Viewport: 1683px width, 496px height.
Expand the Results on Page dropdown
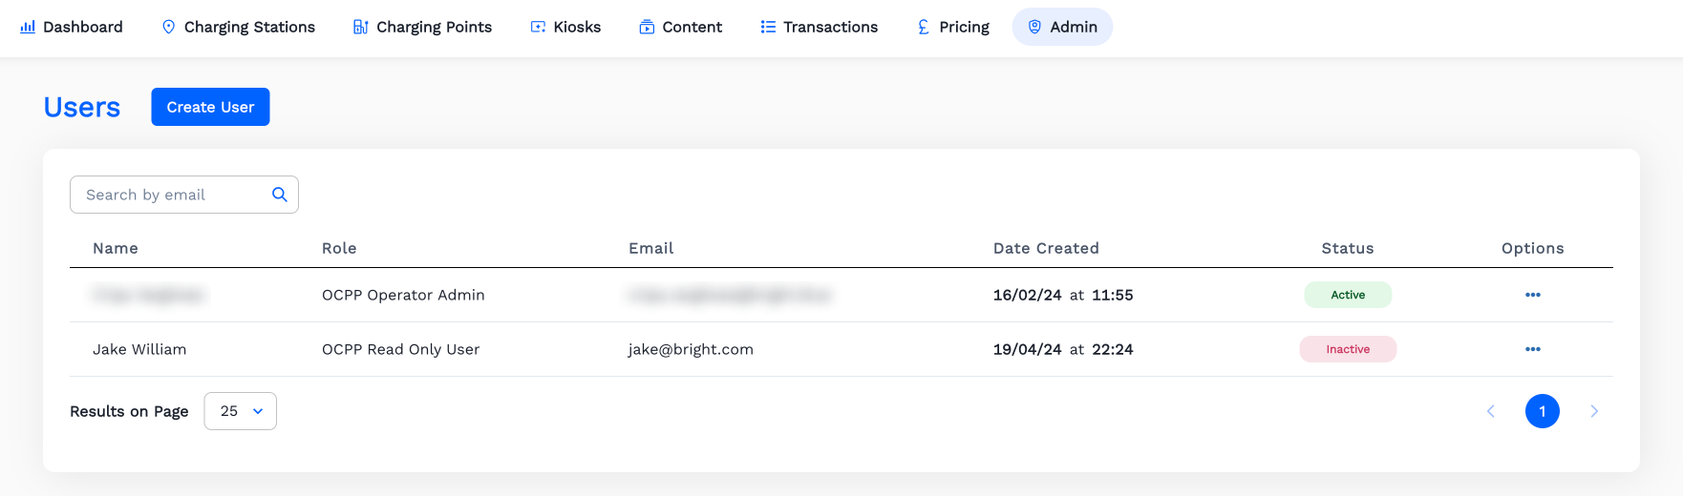tap(241, 411)
